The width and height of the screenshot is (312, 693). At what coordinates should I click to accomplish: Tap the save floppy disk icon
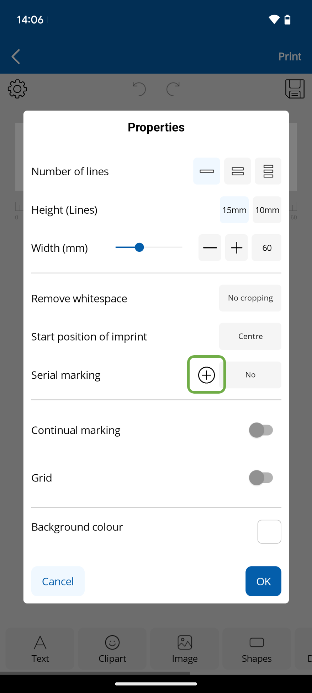pyautogui.click(x=295, y=89)
